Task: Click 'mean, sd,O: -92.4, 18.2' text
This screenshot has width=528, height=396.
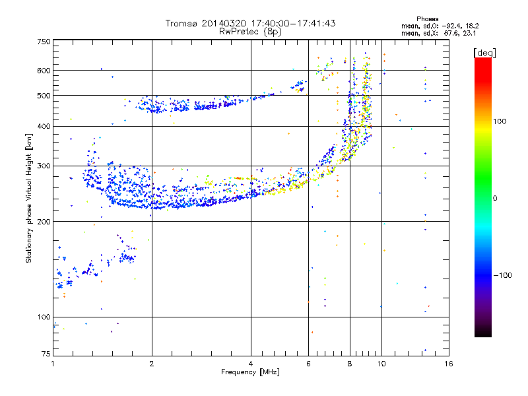Action: click(440, 26)
